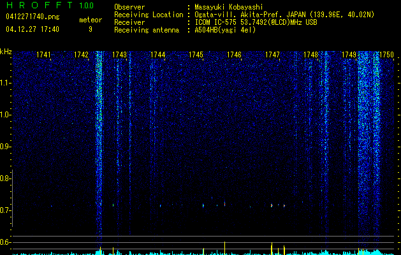Click the Receiving Location label
The height and width of the screenshot is (255, 401).
point(149,15)
